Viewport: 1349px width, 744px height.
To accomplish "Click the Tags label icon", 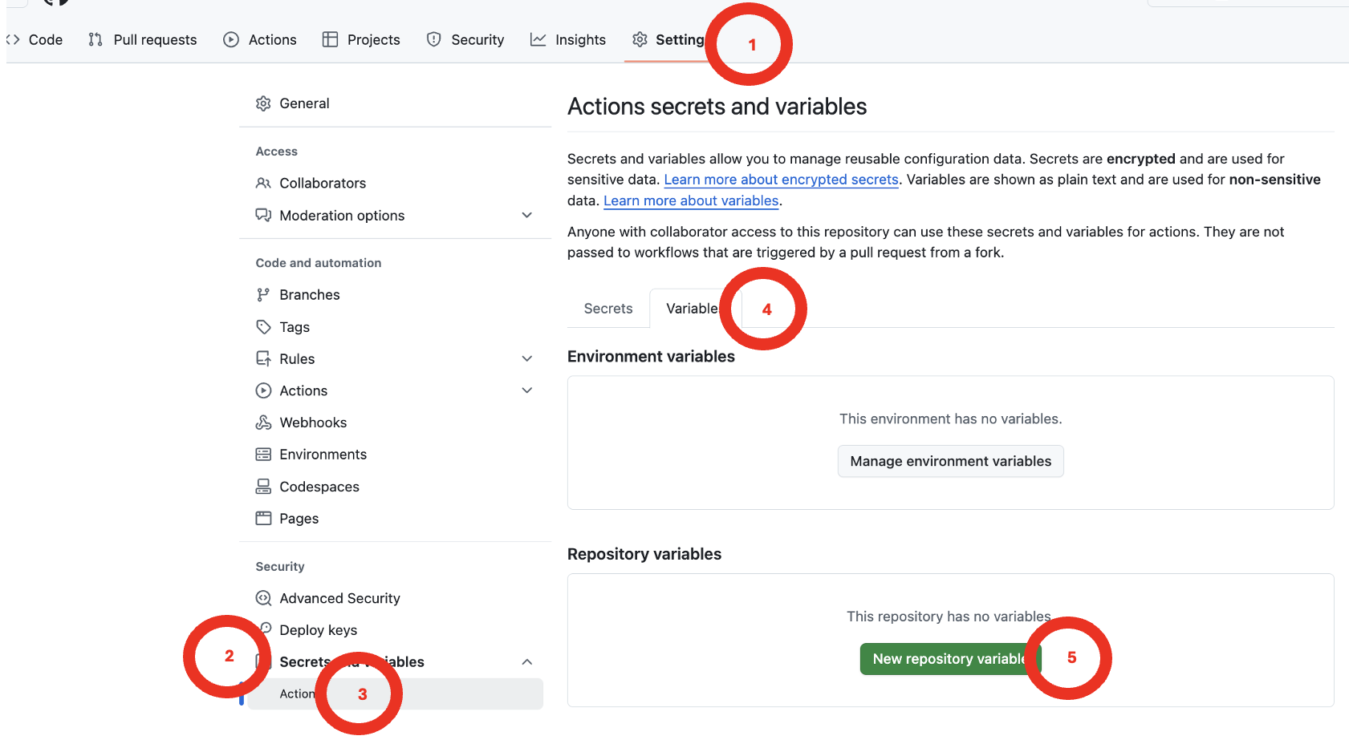I will (263, 327).
